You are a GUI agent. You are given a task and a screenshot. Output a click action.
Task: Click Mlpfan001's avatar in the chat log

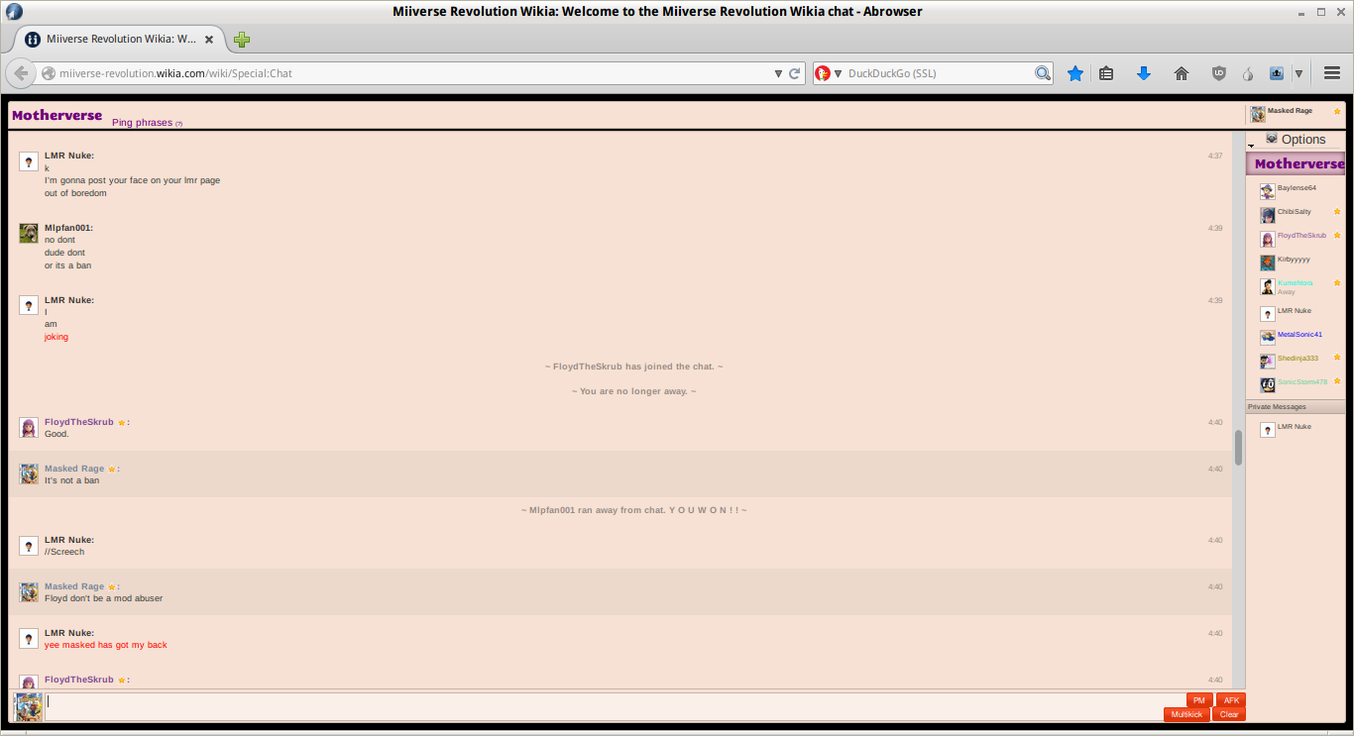pos(29,233)
